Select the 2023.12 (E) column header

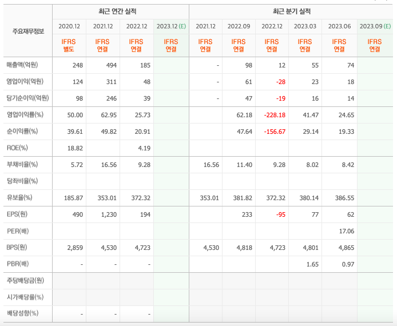(171, 26)
